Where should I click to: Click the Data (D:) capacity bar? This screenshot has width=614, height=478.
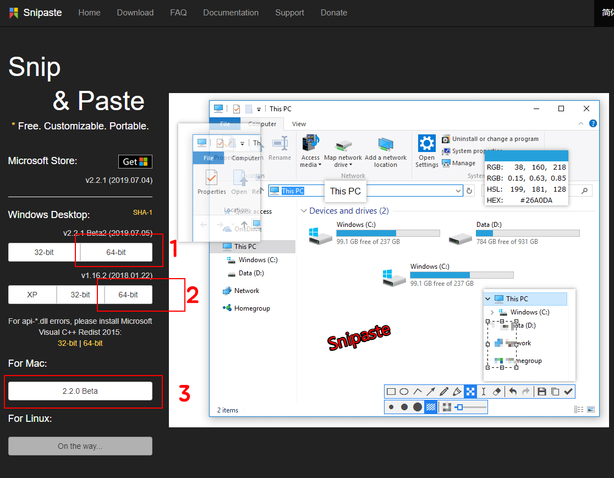pos(528,233)
